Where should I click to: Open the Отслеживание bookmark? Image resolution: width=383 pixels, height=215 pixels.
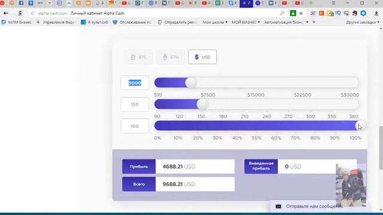point(132,22)
